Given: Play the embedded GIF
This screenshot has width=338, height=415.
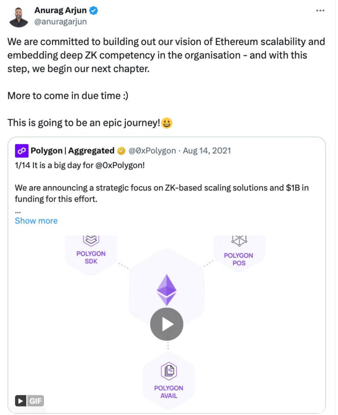Looking at the screenshot, I should pyautogui.click(x=167, y=324).
